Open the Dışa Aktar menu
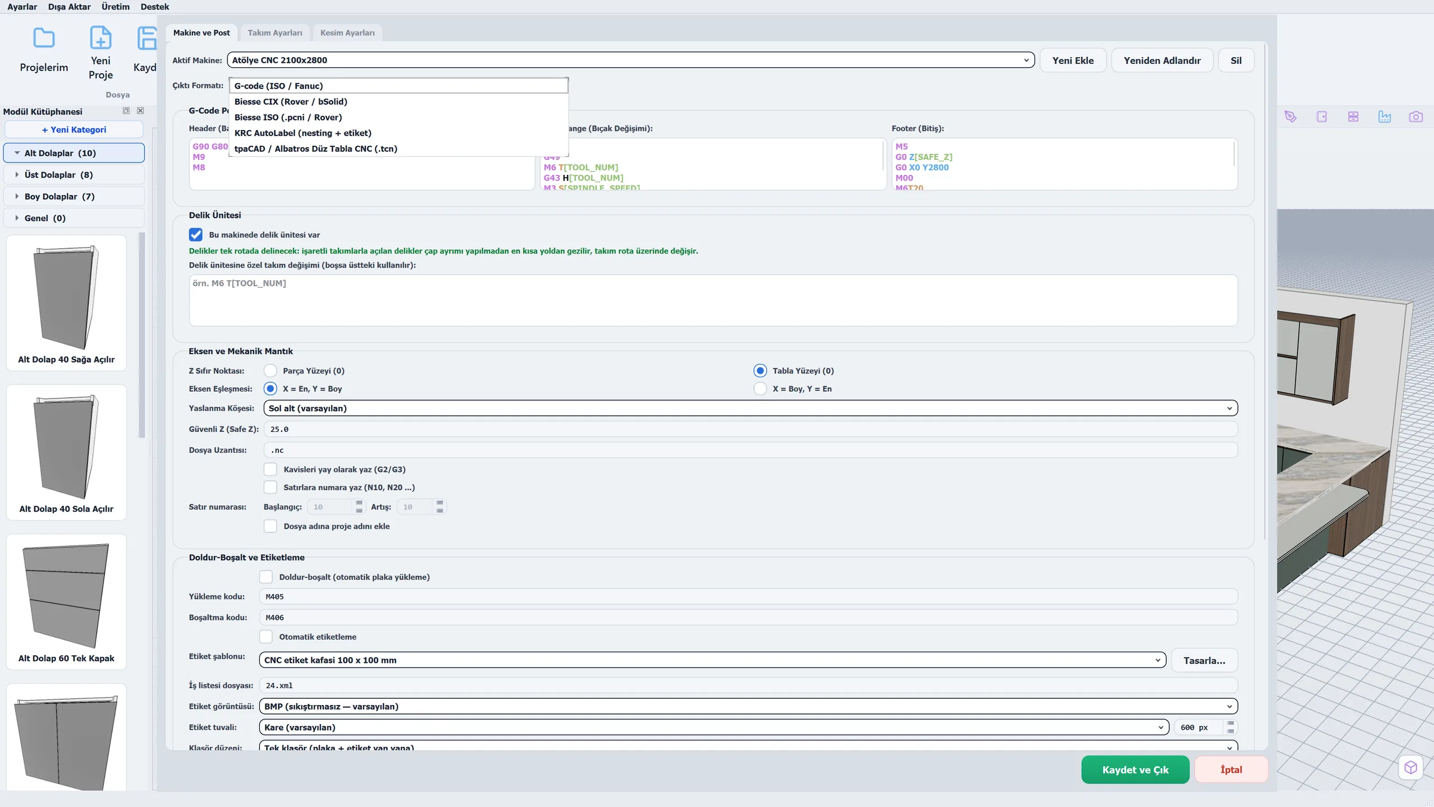Screen dimensions: 1434x807 pyautogui.click(x=69, y=7)
